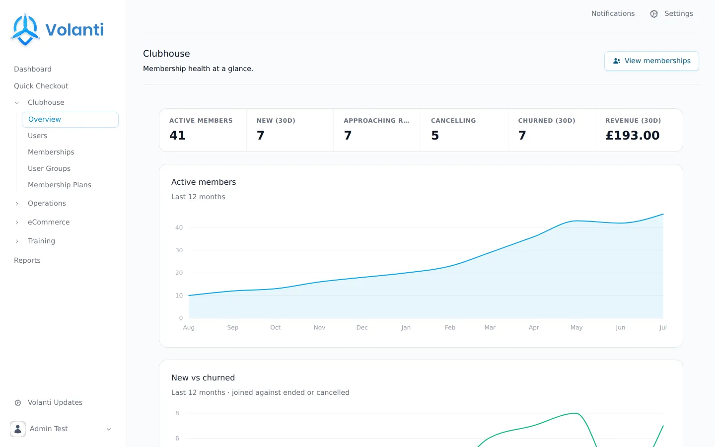Open the Settings link text

coord(679,13)
